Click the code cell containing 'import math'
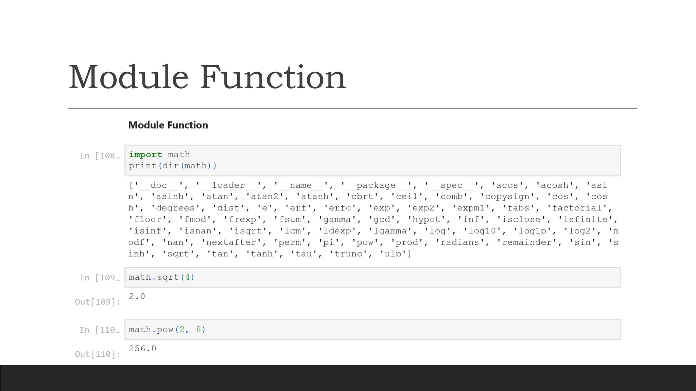This screenshot has width=696, height=391. point(372,161)
